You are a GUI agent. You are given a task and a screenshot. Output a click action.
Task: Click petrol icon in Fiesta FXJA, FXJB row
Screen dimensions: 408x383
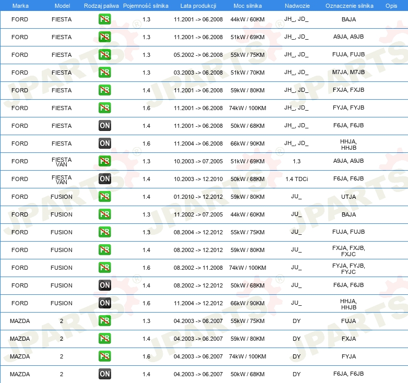pos(104,90)
